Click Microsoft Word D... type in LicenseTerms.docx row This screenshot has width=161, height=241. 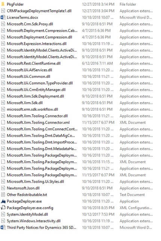coord(136,17)
